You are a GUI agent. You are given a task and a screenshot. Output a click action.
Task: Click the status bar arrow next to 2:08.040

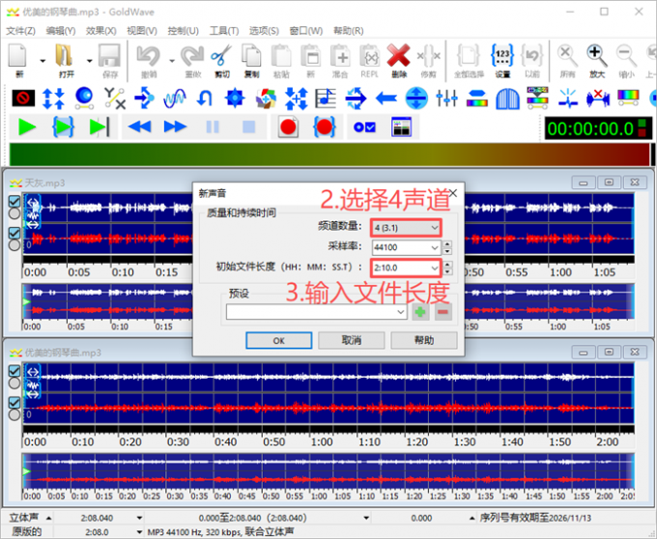tap(139, 518)
